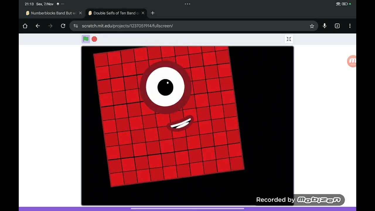Tap the Mobizen floating recorder bubble
The height and width of the screenshot is (211, 375).
352,61
